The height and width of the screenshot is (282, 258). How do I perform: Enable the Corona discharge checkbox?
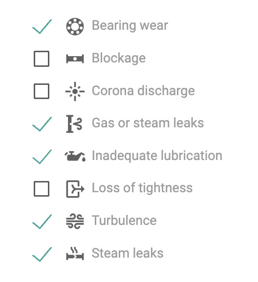[x=42, y=91]
